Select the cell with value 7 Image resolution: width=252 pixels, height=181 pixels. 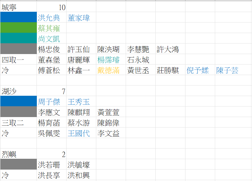pyautogui.click(x=52, y=91)
